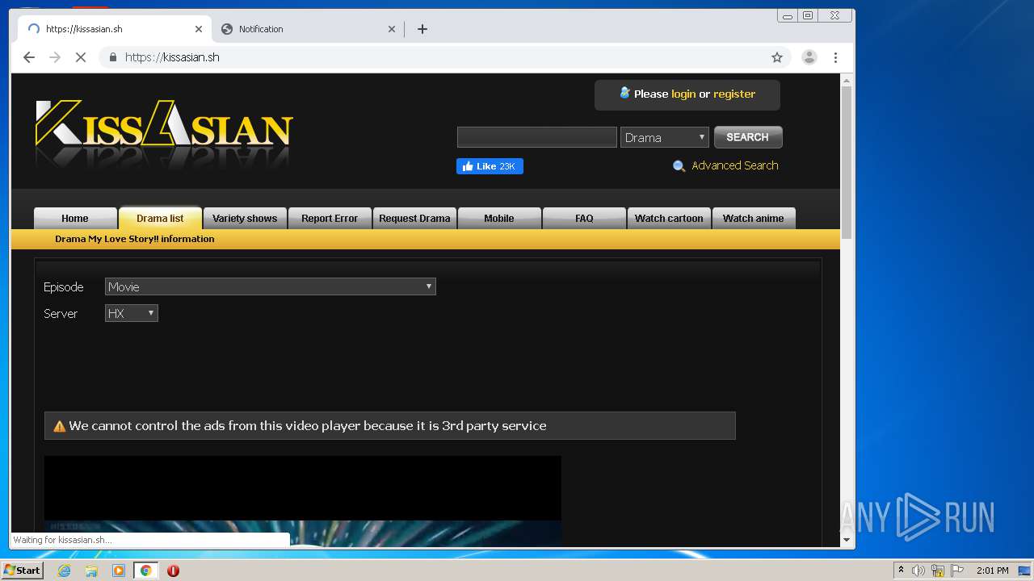
Task: Click the Windows Start button
Action: click(x=23, y=571)
